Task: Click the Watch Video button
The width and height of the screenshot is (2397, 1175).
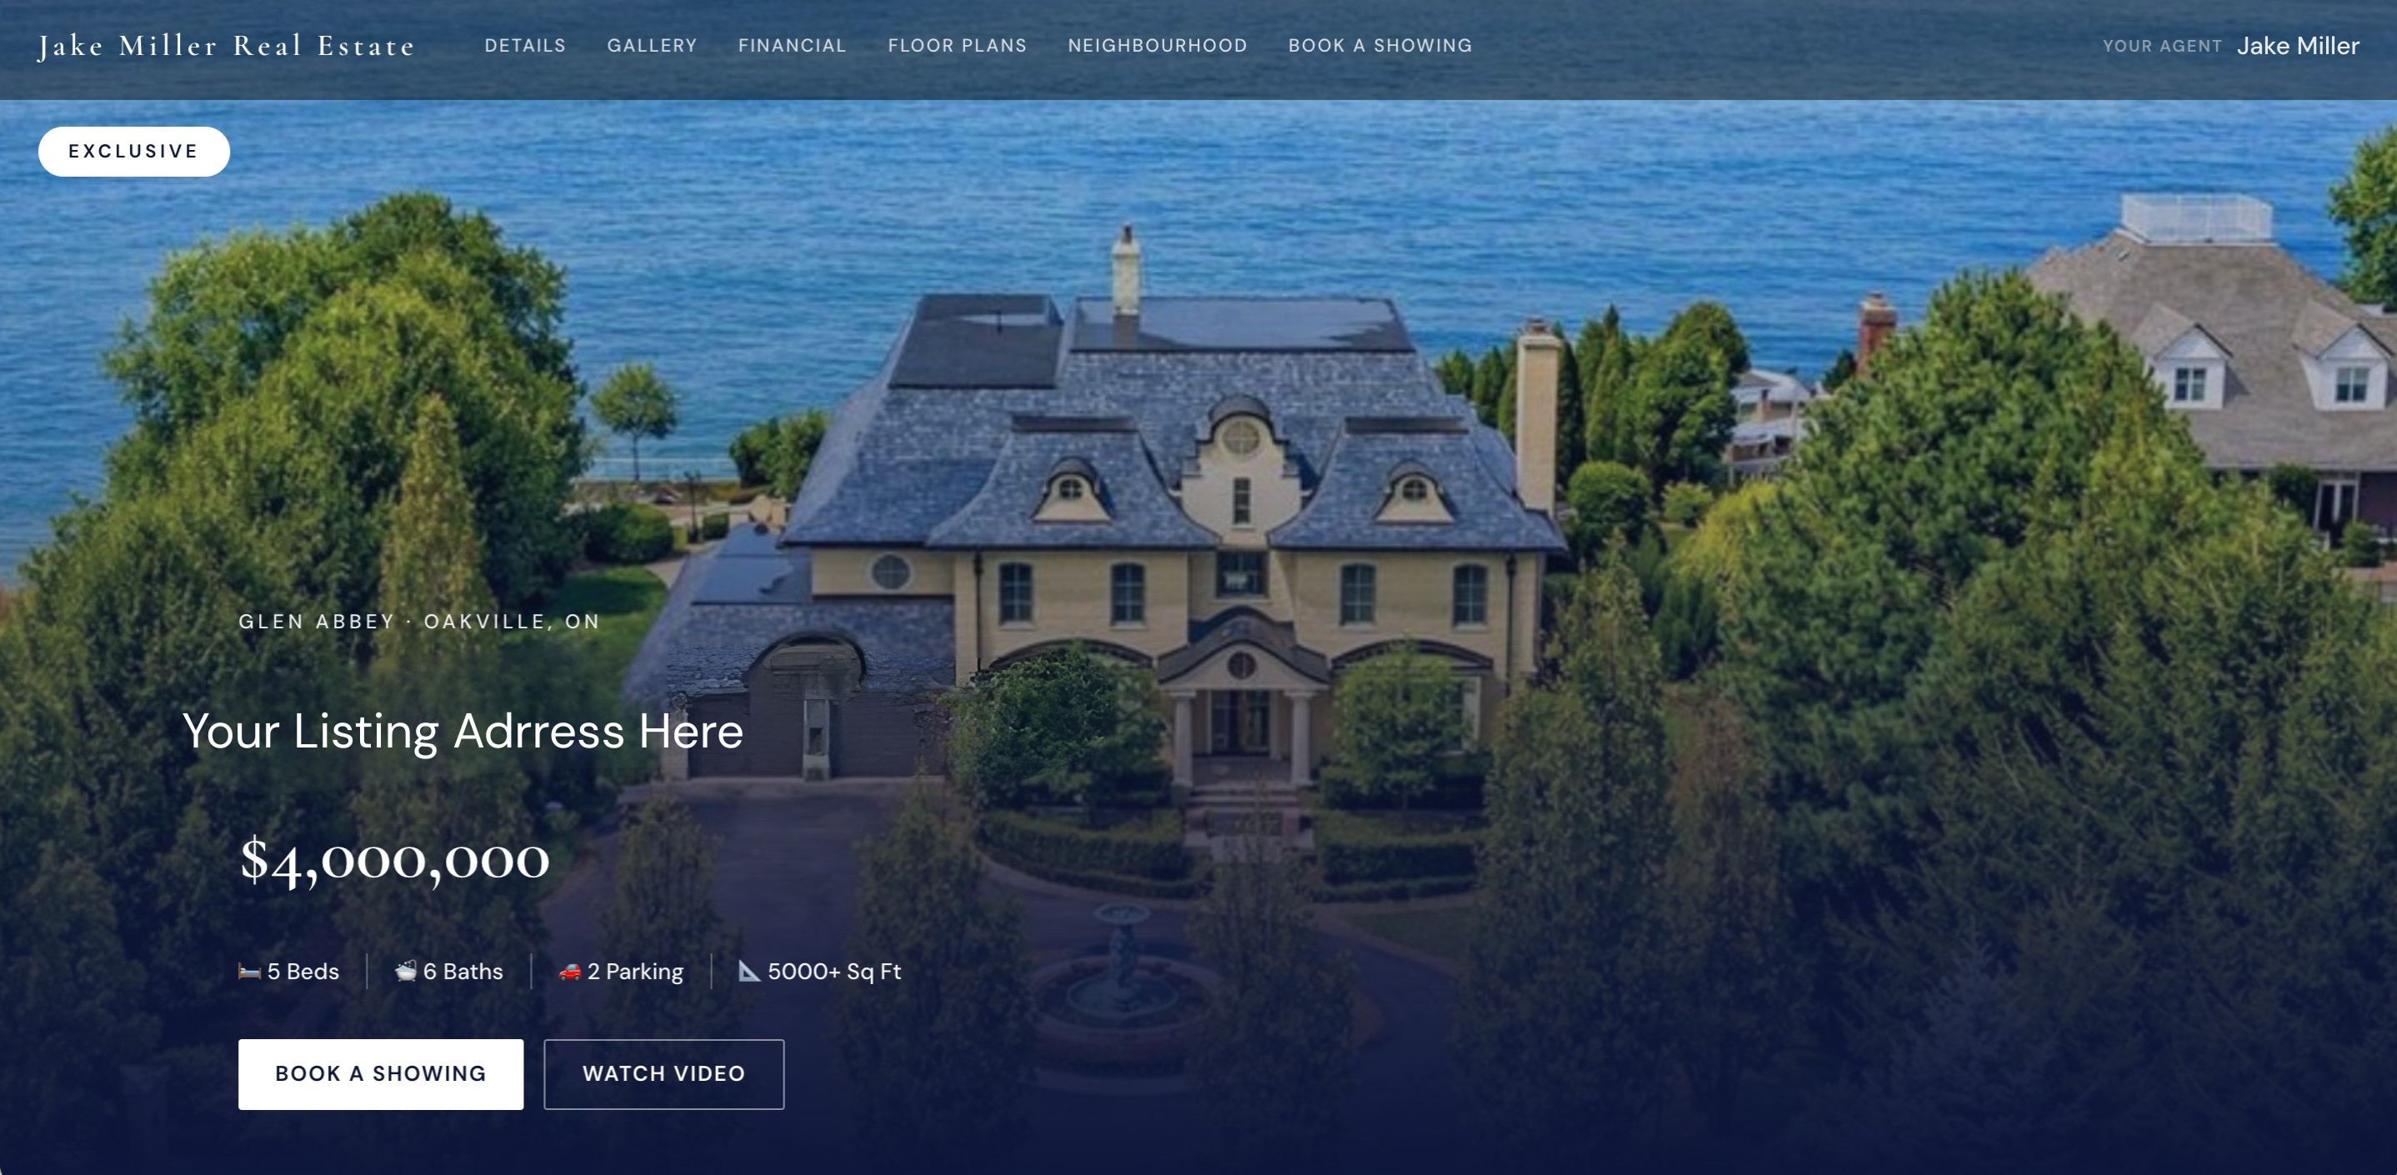Action: point(663,1073)
